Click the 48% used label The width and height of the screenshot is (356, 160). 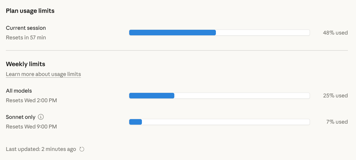[335, 33]
